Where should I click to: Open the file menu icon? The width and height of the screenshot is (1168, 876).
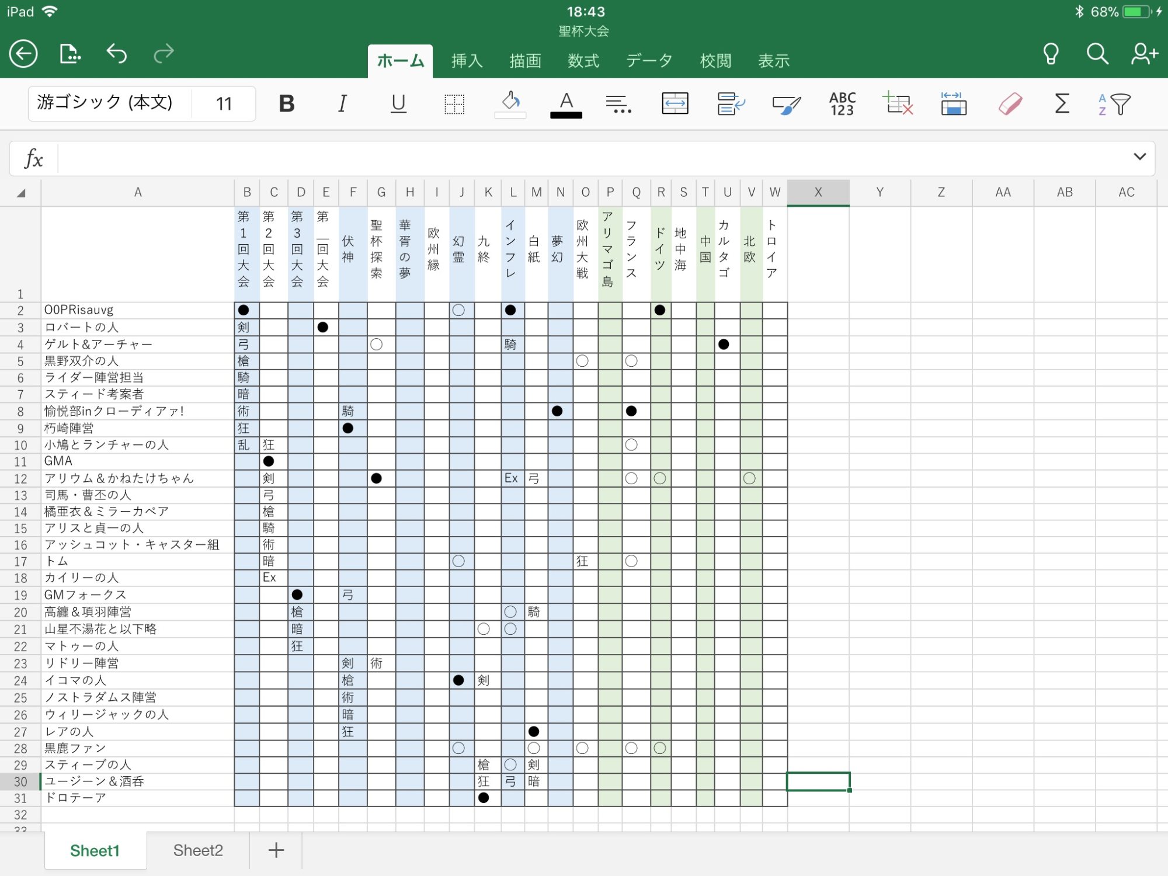pyautogui.click(x=70, y=54)
